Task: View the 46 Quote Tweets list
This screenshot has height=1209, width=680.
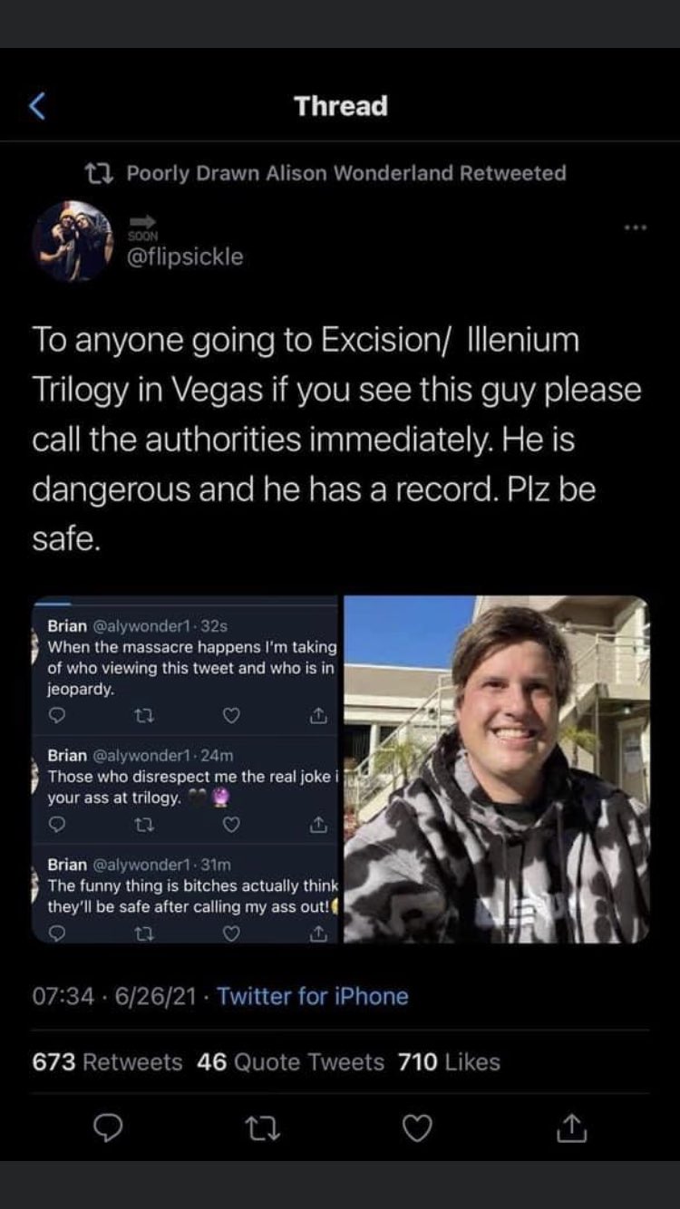Action: pyautogui.click(x=290, y=1061)
